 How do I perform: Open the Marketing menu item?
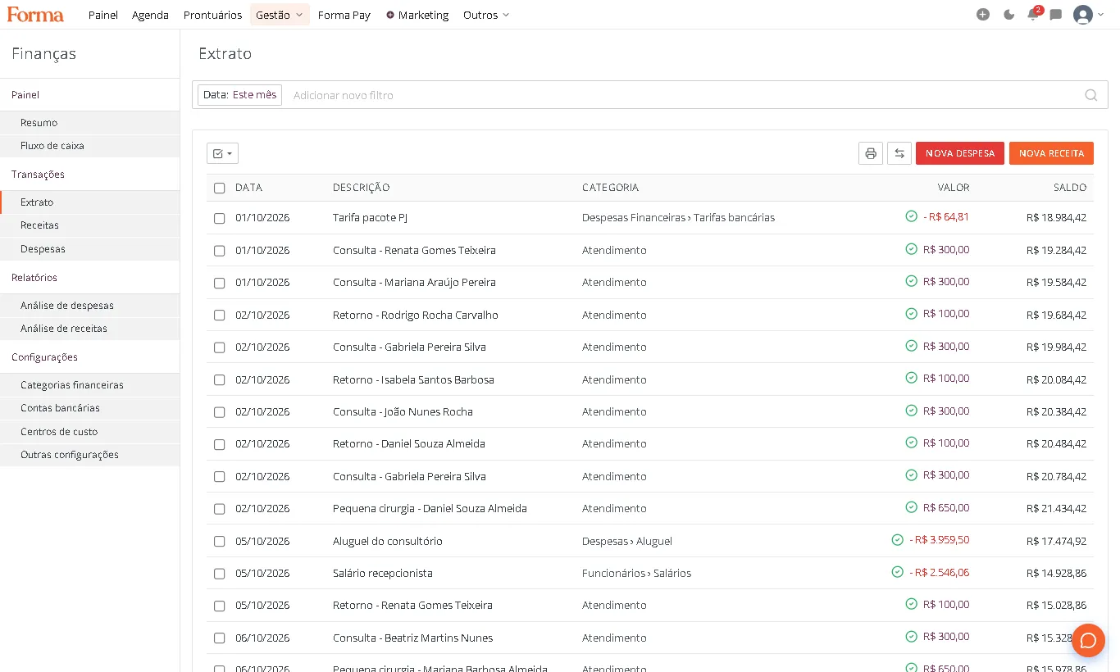click(417, 15)
